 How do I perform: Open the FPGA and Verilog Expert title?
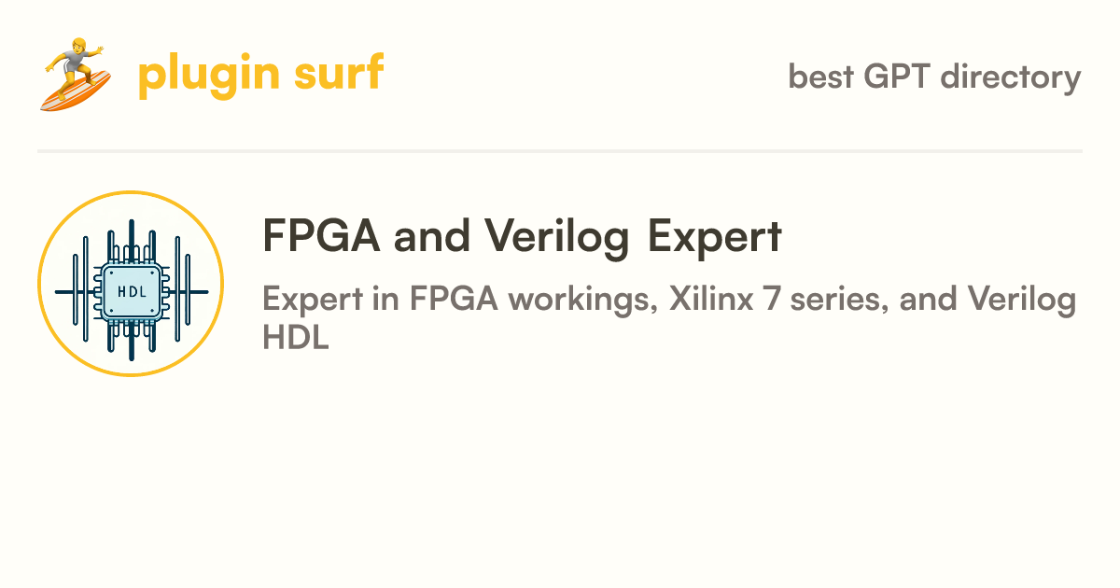coord(523,237)
